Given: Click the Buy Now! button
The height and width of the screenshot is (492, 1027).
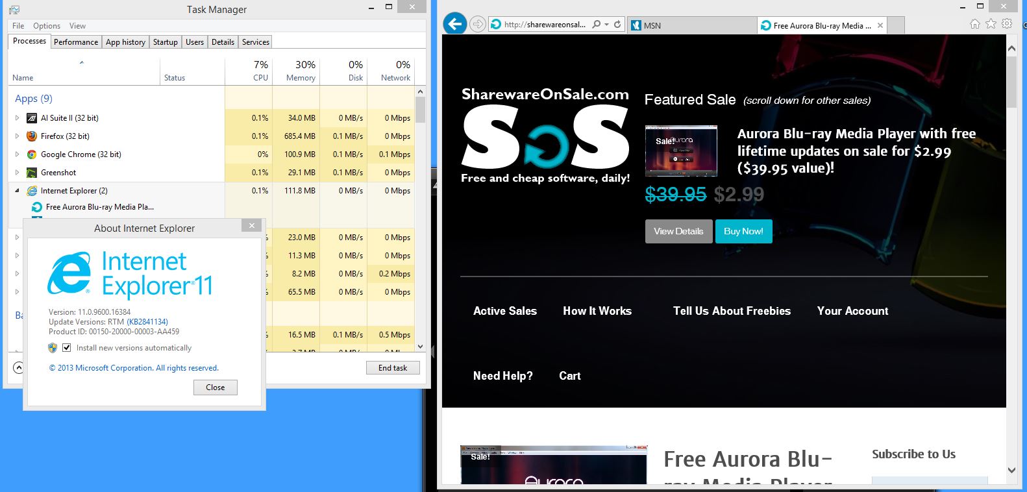Looking at the screenshot, I should 743,232.
